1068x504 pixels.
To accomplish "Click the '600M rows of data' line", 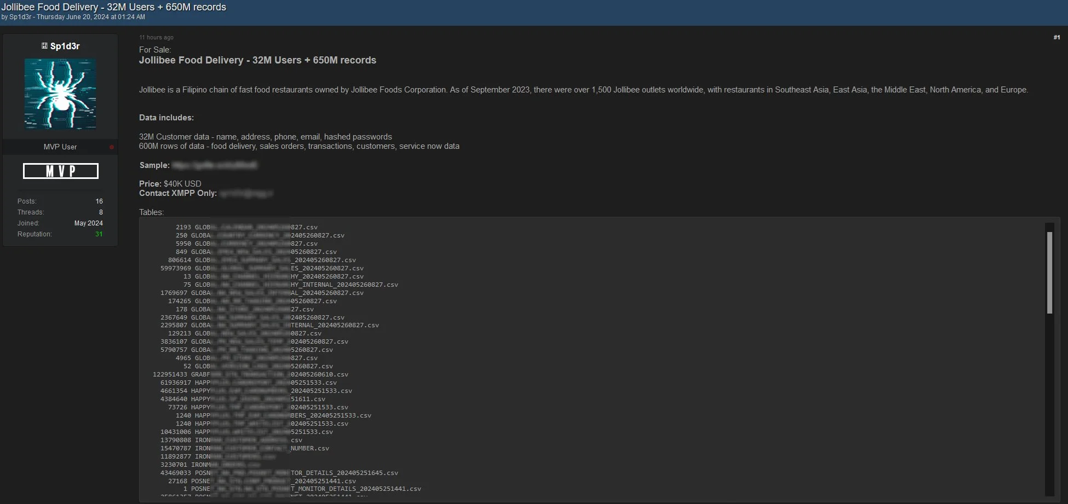I will coord(299,146).
